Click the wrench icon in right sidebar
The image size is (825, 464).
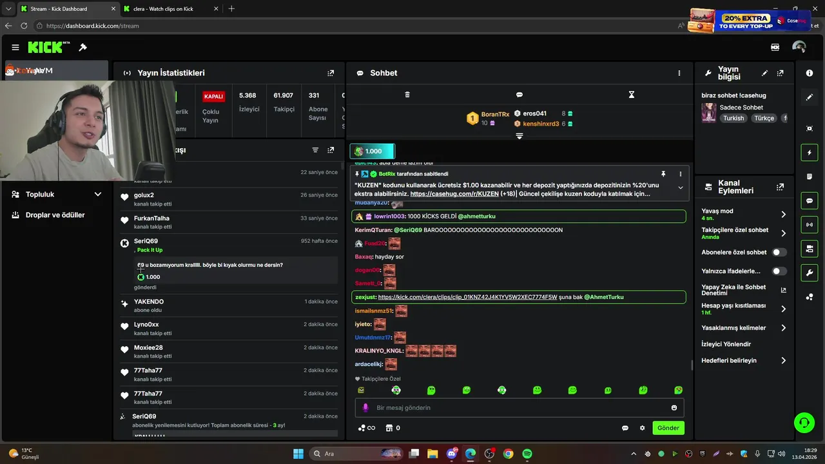810,273
